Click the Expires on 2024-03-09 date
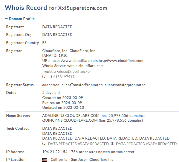 pyautogui.click(x=62, y=103)
